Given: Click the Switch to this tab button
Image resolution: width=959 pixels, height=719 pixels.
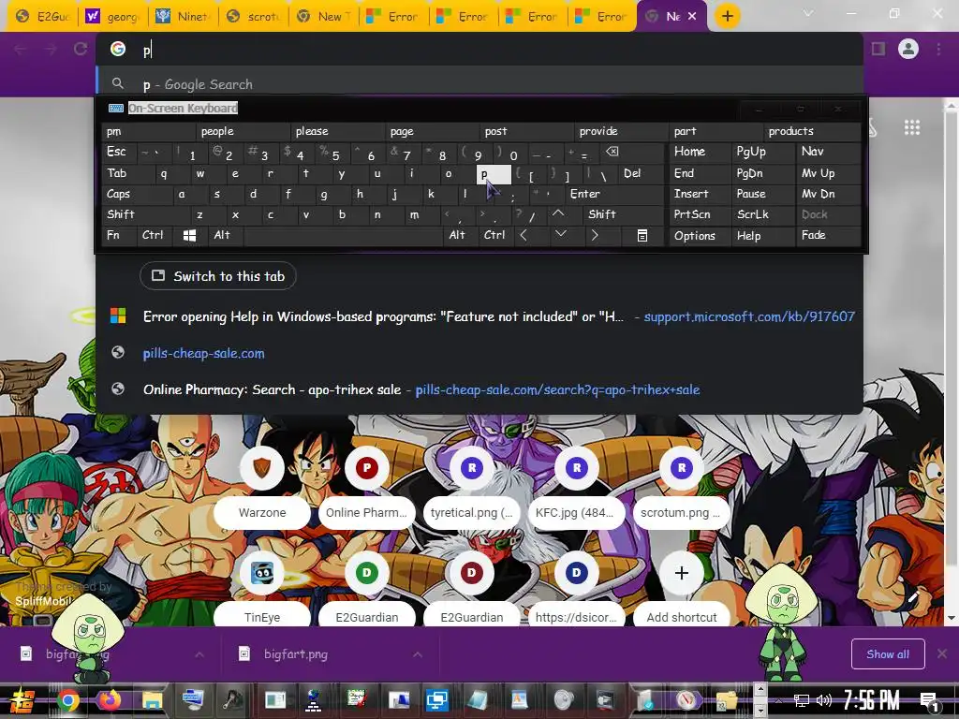Looking at the screenshot, I should [x=217, y=276].
